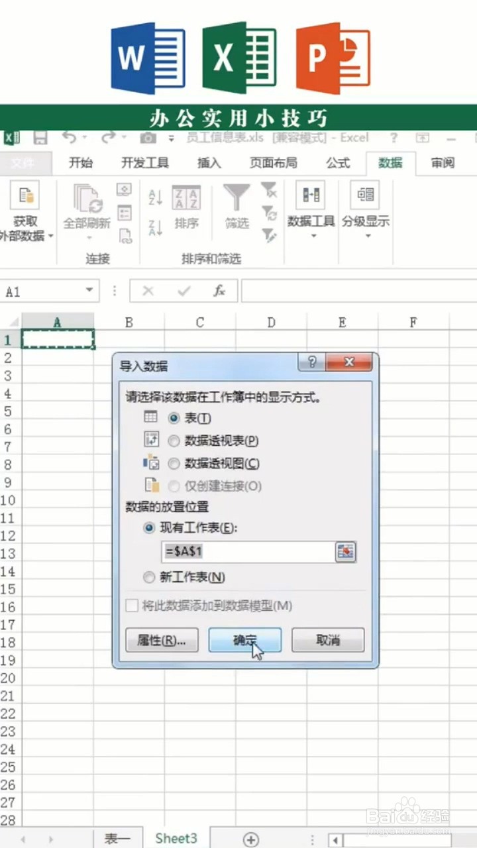
Task: Click the Properties icon in Connections group
Action: pos(124,213)
